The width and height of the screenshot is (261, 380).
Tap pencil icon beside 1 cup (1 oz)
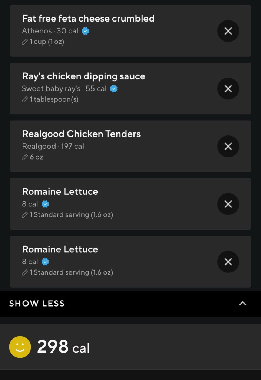25,42
